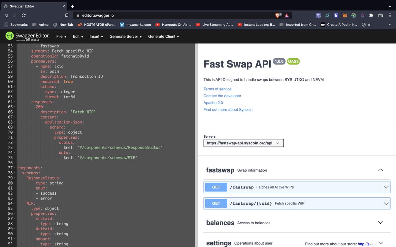Open the Imported from Chrome folder
This screenshot has width=396, height=247.
tap(297, 25)
